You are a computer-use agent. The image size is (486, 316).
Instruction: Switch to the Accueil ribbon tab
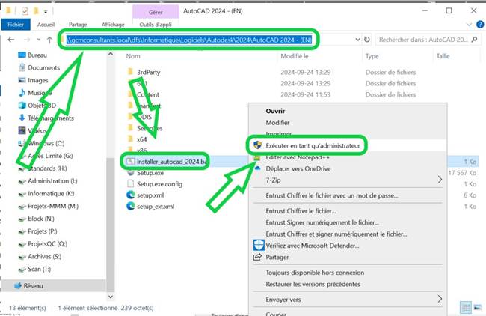point(46,25)
